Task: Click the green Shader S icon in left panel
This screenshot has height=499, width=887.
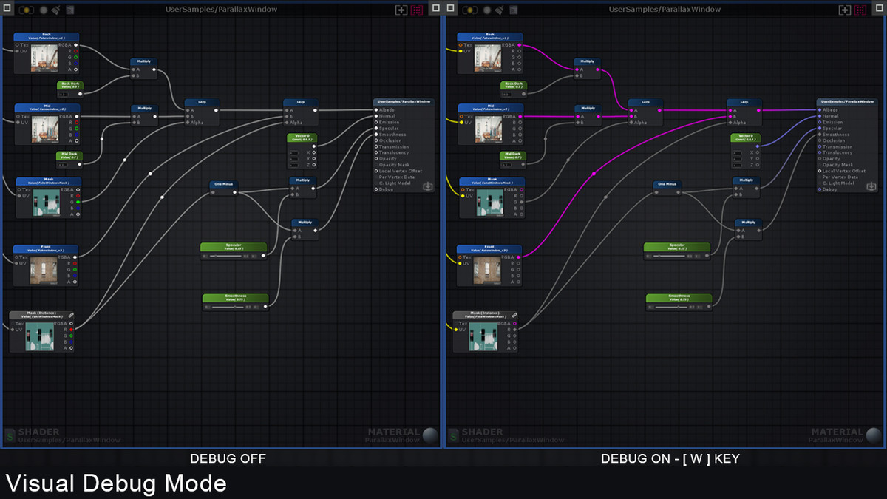Action: (x=10, y=436)
